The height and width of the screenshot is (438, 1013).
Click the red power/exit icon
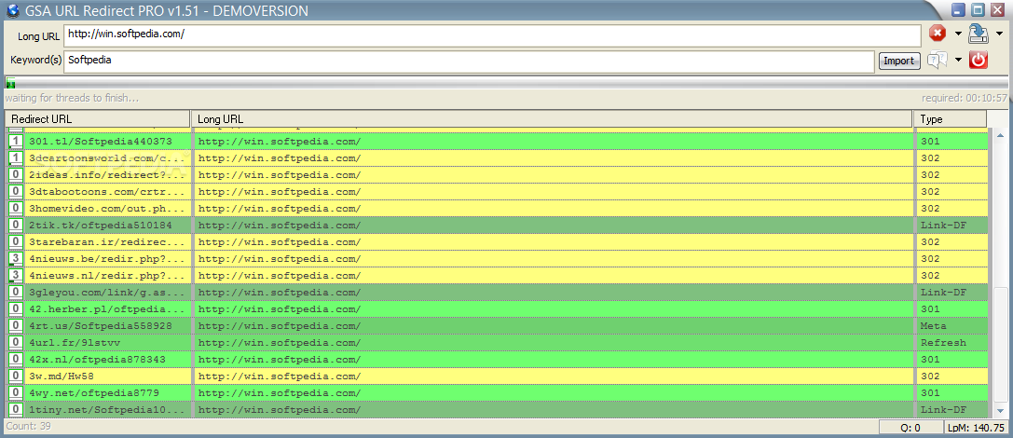(979, 60)
